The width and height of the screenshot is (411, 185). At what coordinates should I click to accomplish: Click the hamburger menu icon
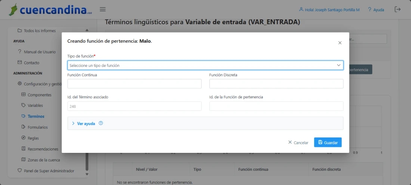point(103,9)
